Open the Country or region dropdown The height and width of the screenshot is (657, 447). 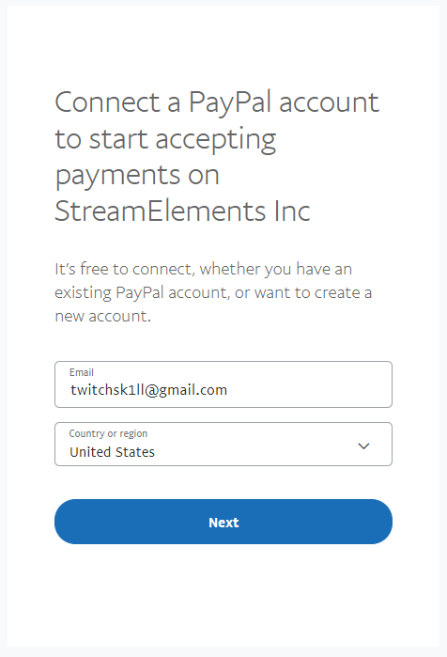click(223, 445)
